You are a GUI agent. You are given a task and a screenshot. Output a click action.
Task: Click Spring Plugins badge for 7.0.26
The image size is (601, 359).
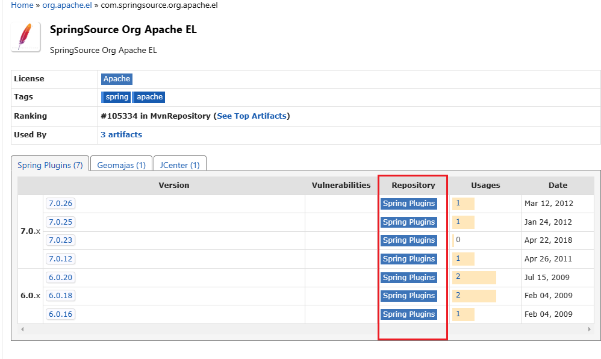(x=409, y=204)
